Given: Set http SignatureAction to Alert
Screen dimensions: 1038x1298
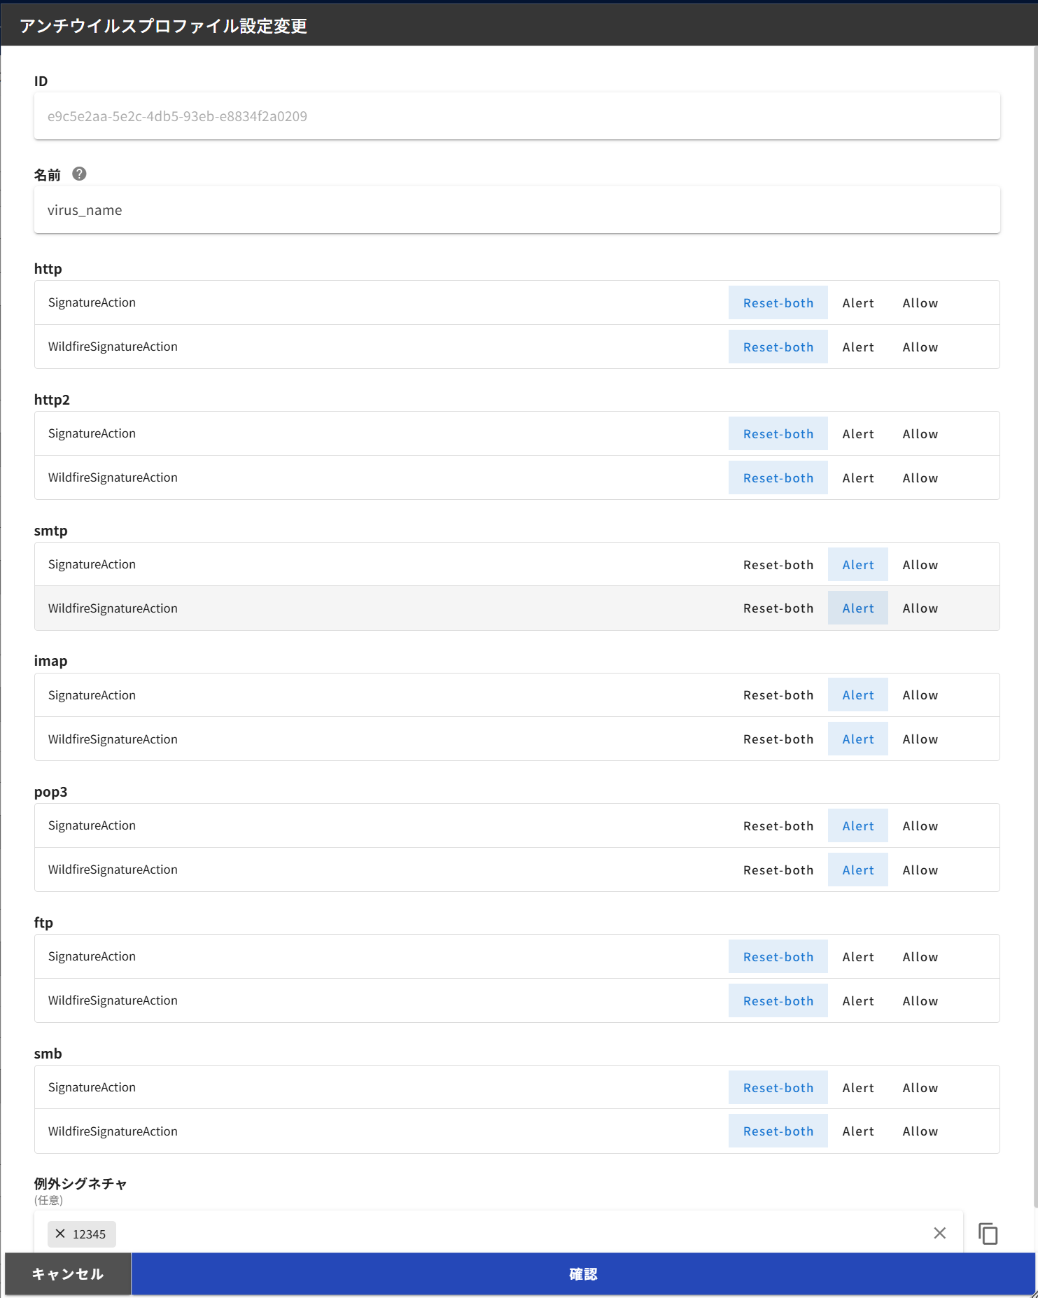Looking at the screenshot, I should [857, 303].
